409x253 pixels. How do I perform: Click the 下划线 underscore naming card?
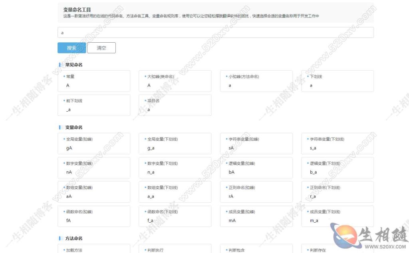[x=338, y=81]
